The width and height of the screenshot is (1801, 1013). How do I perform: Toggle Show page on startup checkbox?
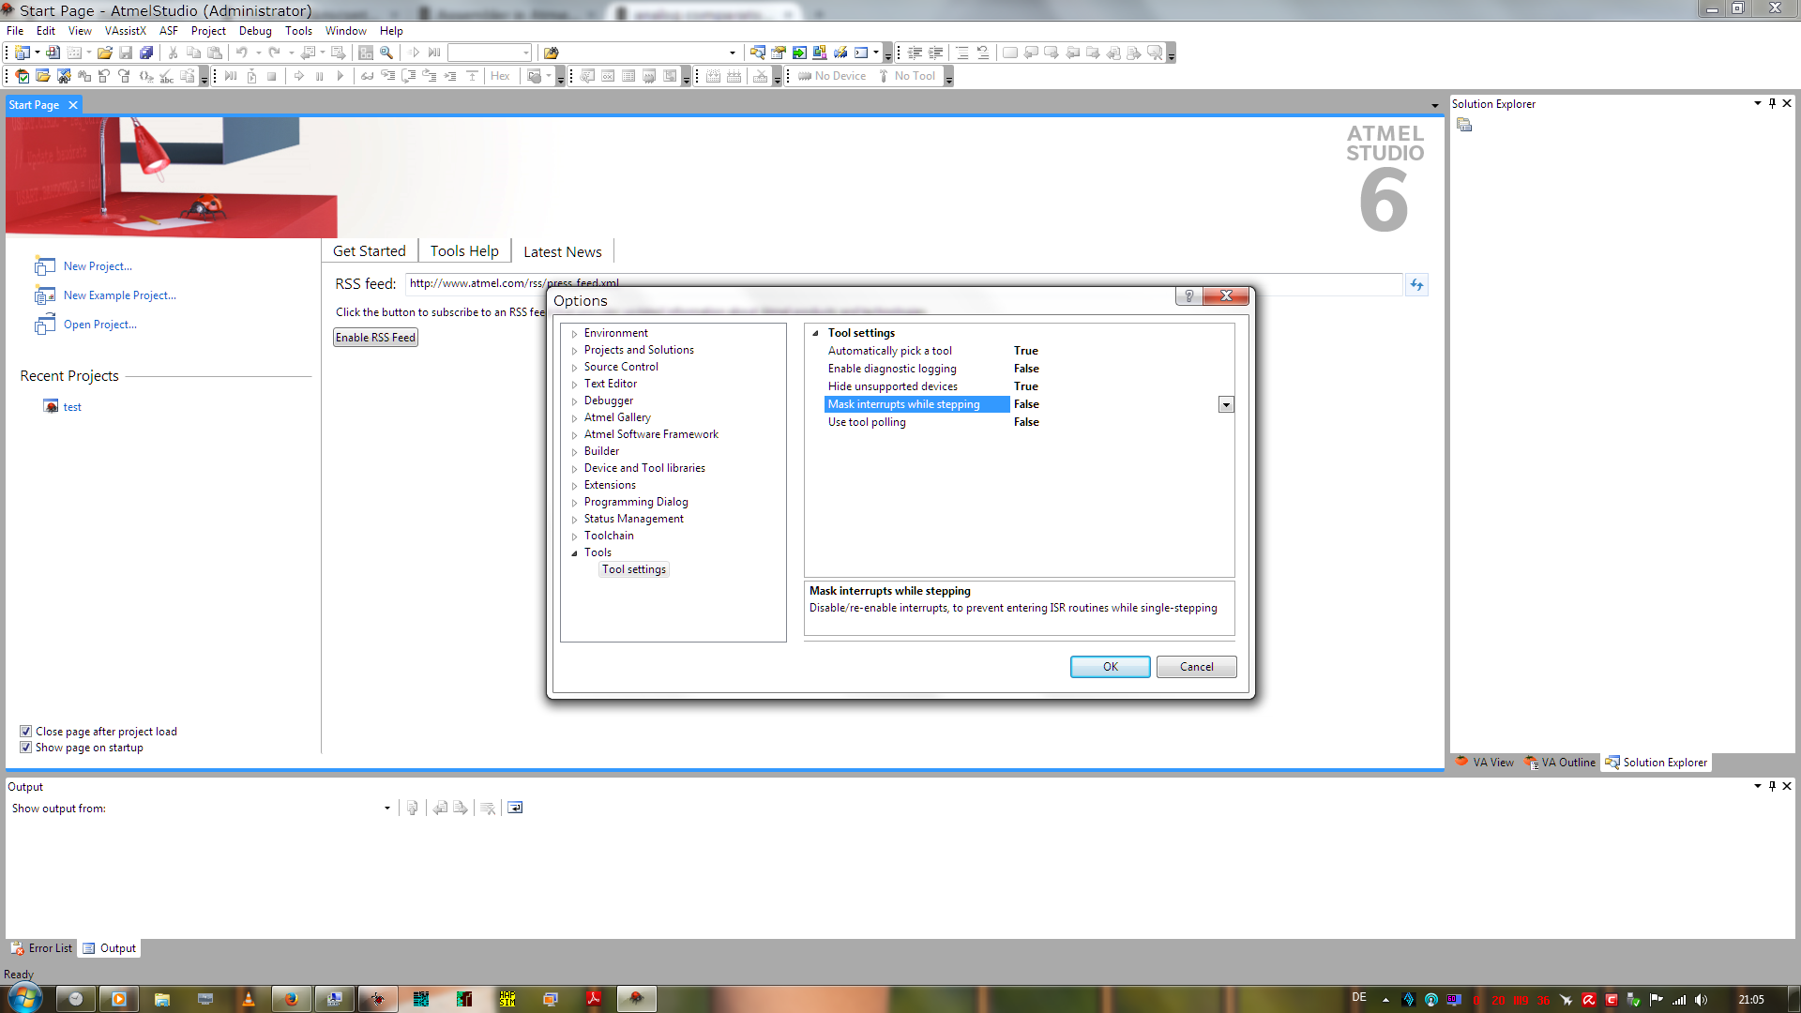coord(25,748)
